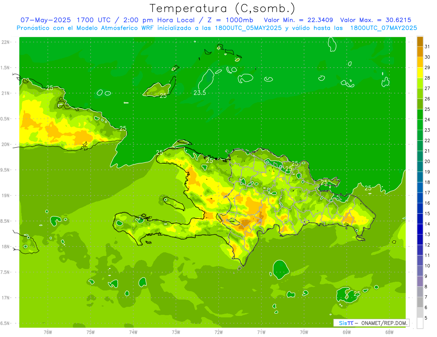Image resolution: width=437 pixels, height=337 pixels.
Task: Click the "17N" latitude axis label
Action: pyautogui.click(x=6, y=298)
